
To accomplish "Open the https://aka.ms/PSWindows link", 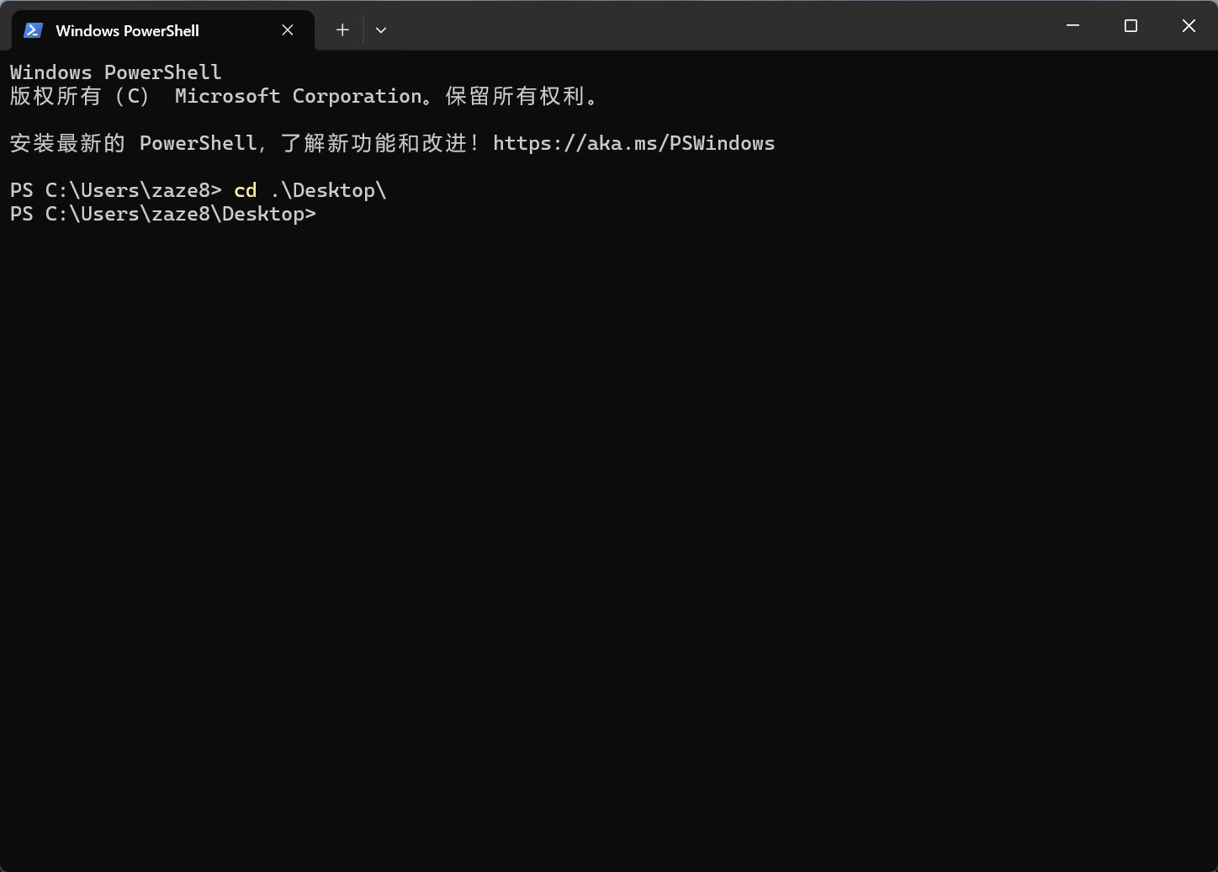I will [x=633, y=143].
